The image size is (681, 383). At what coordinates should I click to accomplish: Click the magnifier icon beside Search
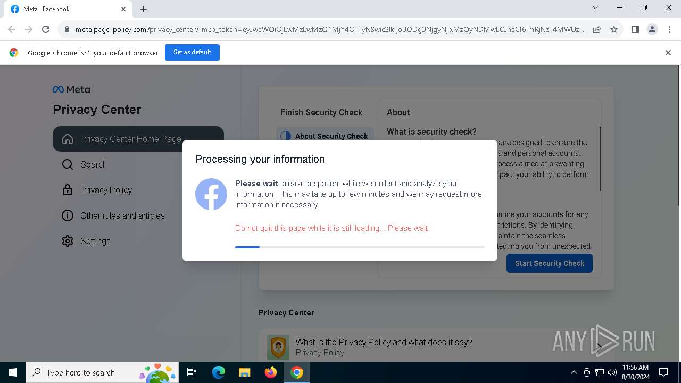click(x=68, y=164)
